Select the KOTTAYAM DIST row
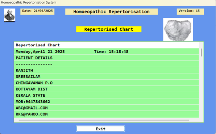216x134 pixels. [106, 89]
